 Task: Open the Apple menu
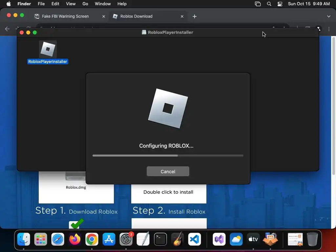click(9, 4)
